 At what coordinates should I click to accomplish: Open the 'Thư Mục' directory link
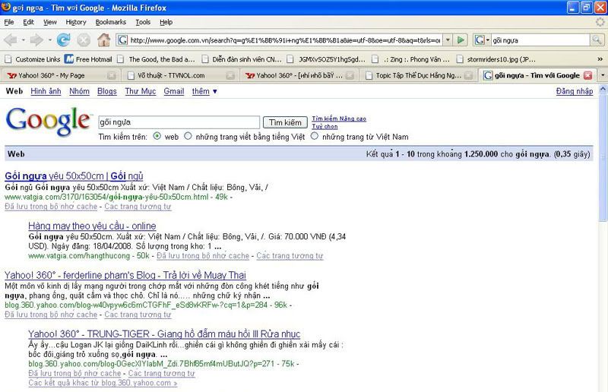click(x=141, y=91)
